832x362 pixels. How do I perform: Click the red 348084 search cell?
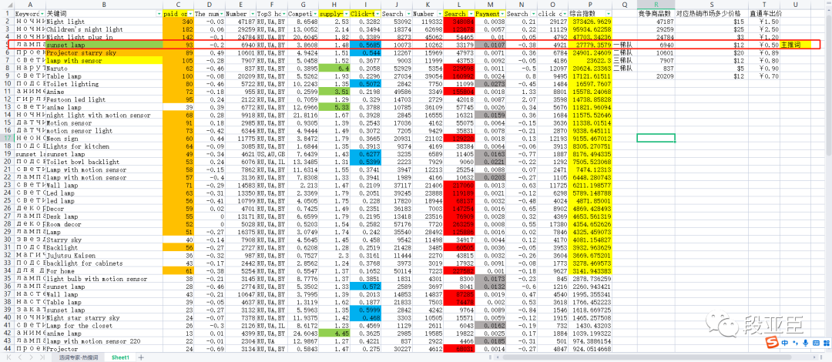(x=459, y=22)
